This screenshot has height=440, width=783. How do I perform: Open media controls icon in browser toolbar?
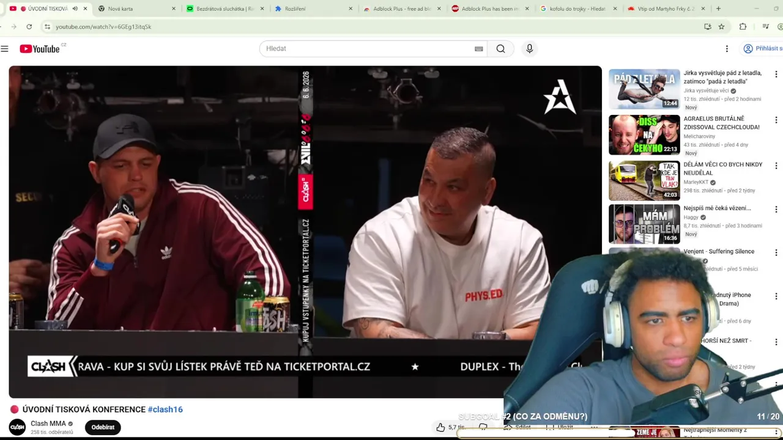point(765,27)
